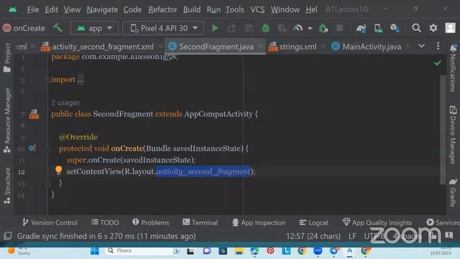
Task: Open the File menu
Action: [x=33, y=9]
